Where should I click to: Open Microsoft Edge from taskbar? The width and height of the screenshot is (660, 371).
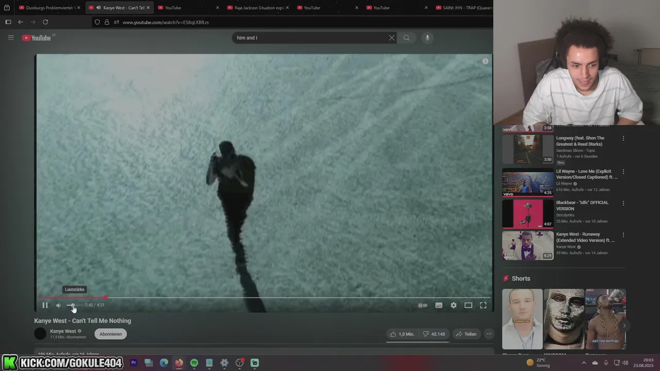[164, 363]
